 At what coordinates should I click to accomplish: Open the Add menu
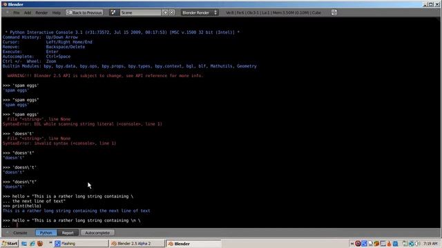pos(28,12)
